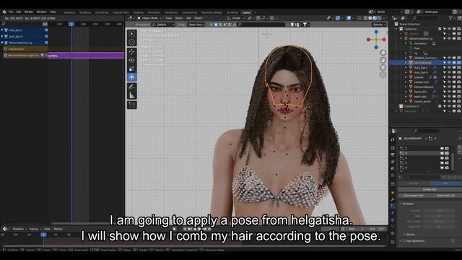Open the Orientation Default dropdown

[x=163, y=25]
